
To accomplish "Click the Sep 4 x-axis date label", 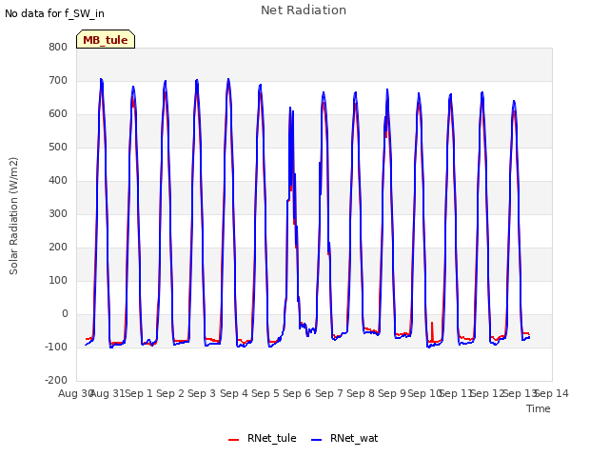I will [x=234, y=393].
